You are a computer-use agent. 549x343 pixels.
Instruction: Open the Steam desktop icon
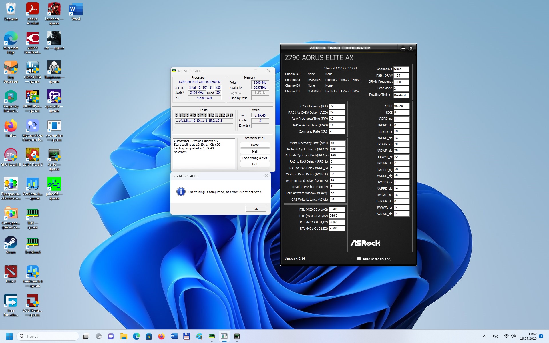11,243
